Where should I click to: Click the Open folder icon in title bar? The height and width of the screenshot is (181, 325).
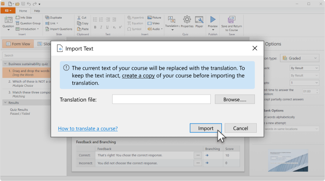tap(18, 4)
